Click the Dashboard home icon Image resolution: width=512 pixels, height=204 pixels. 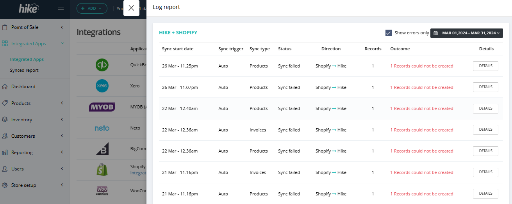(x=5, y=87)
